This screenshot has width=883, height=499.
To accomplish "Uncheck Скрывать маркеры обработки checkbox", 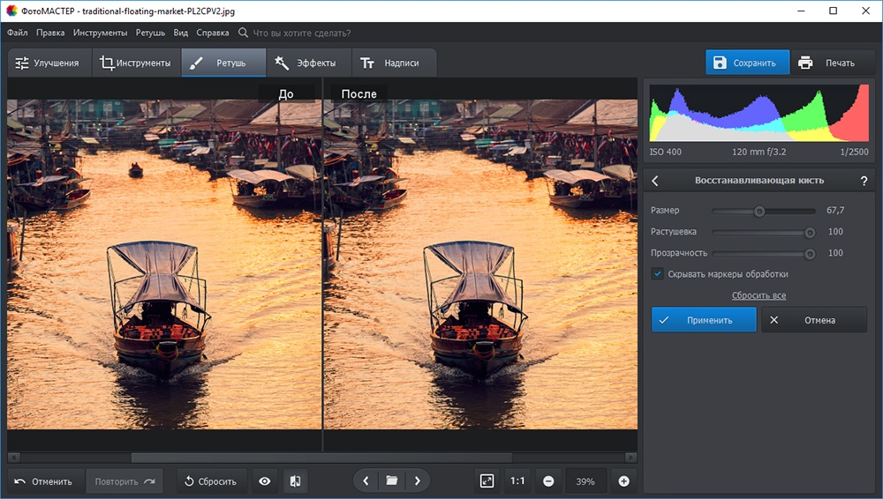I will pyautogui.click(x=657, y=274).
